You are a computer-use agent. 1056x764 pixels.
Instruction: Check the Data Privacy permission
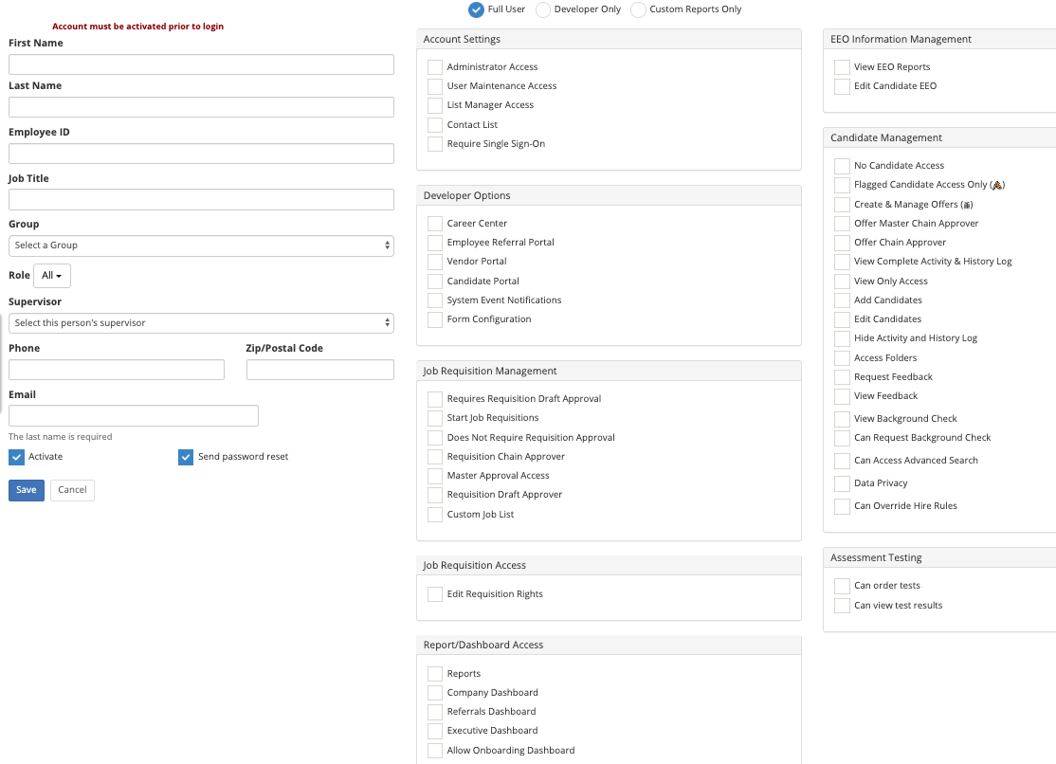[842, 482]
